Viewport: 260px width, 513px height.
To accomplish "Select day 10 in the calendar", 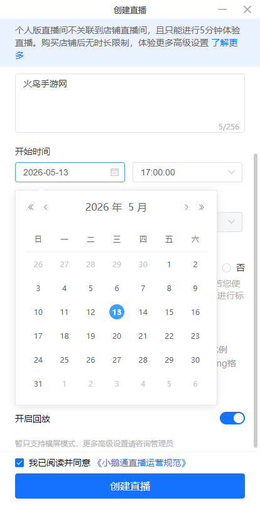I will click(38, 312).
